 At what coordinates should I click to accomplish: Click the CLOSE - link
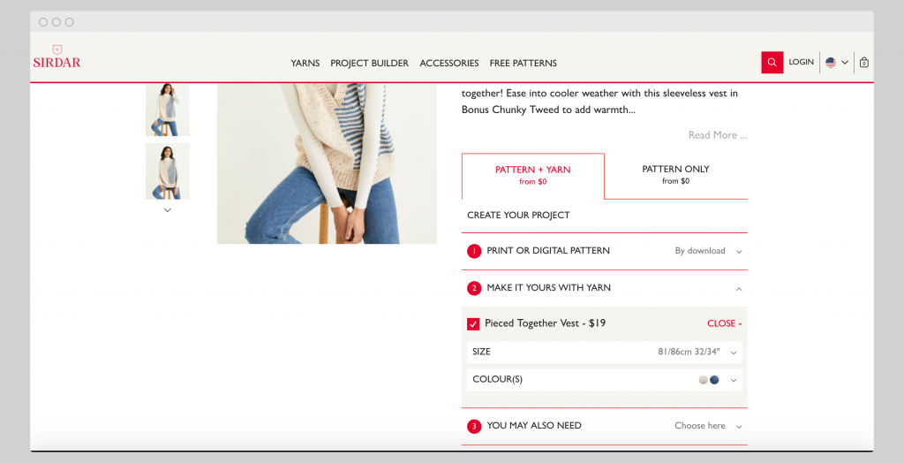tap(724, 323)
